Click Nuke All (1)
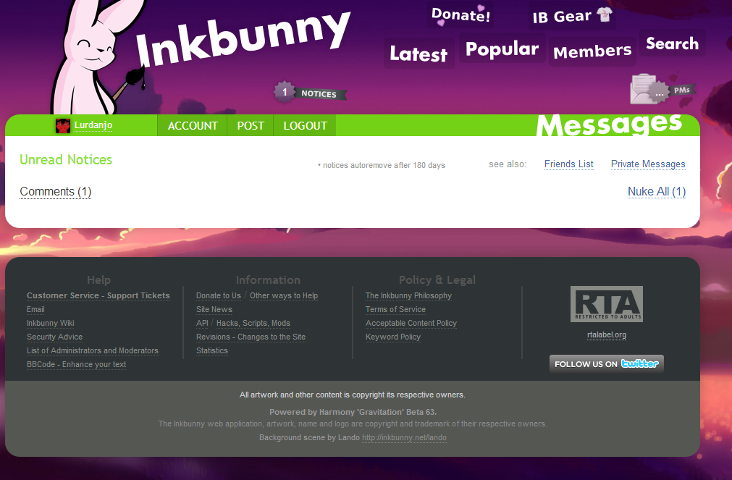The width and height of the screenshot is (732, 480). [657, 191]
